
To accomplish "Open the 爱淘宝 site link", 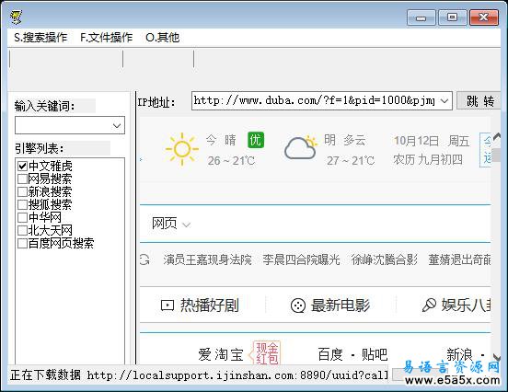I will click(x=221, y=354).
